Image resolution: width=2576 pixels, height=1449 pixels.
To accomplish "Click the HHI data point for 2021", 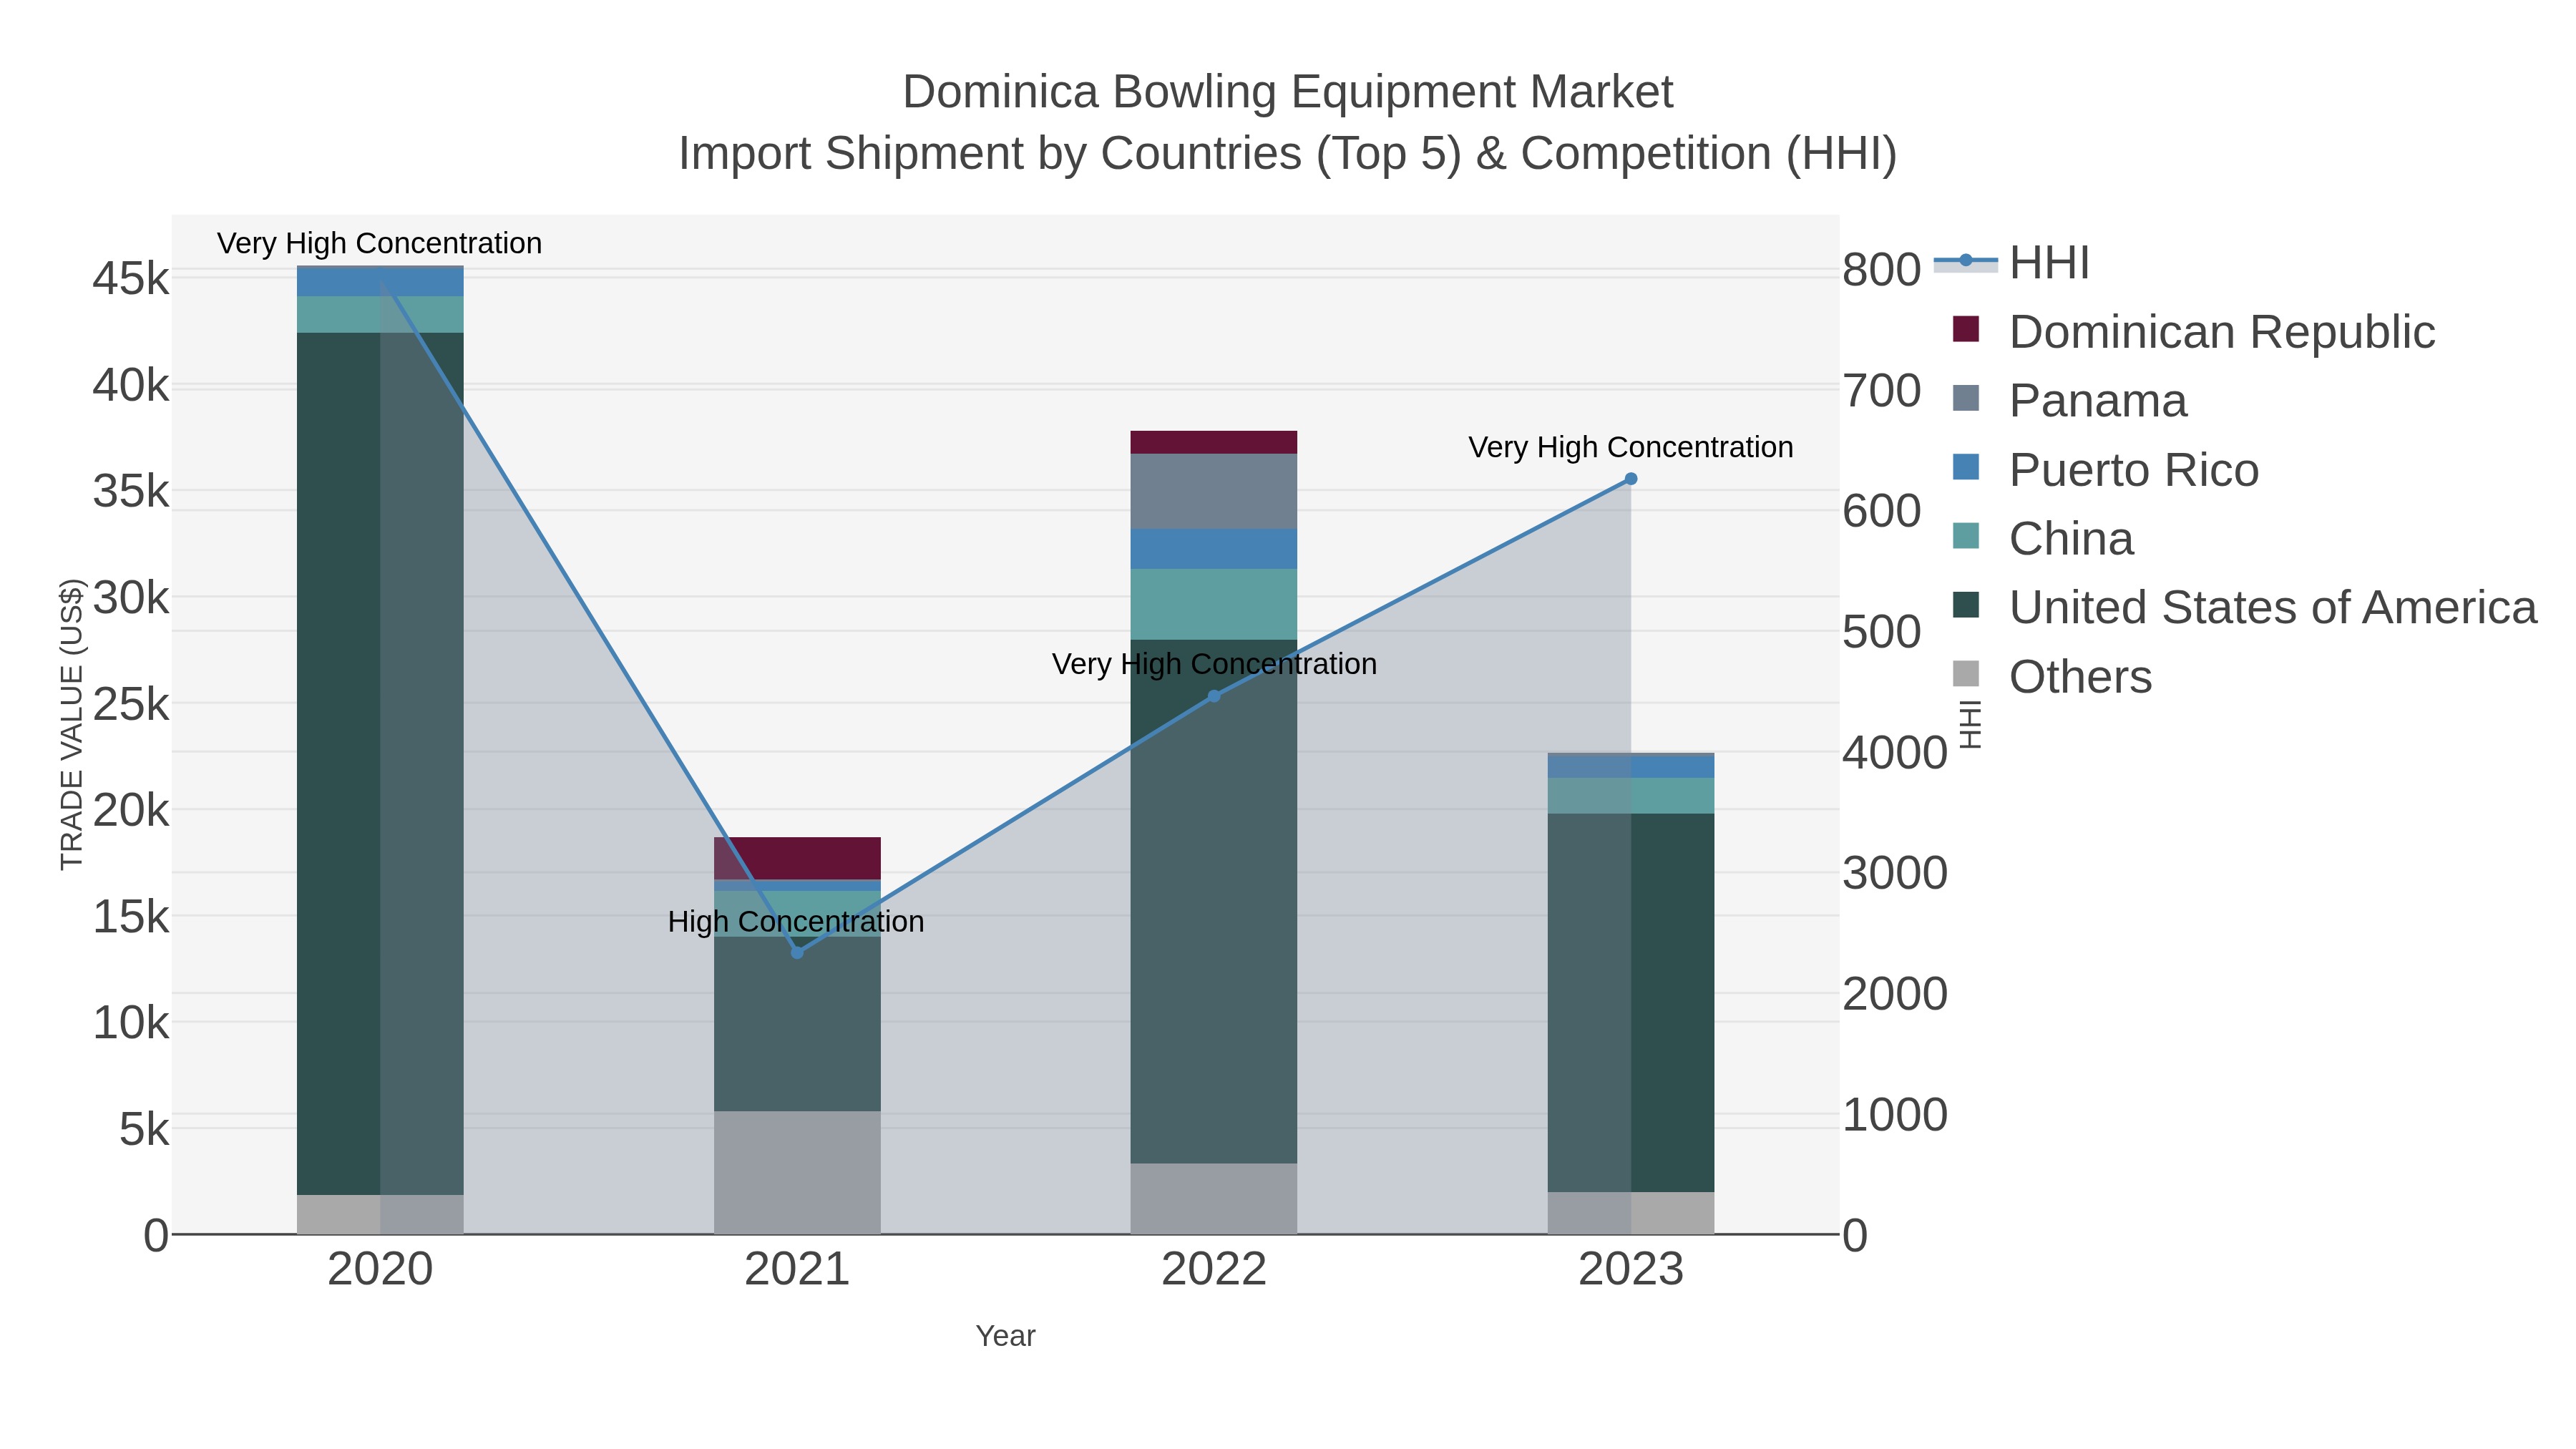I will [797, 952].
